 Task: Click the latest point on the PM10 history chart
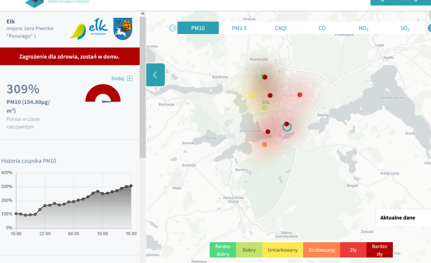click(x=130, y=185)
